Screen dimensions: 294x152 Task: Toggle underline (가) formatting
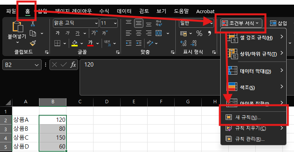pyautogui.click(x=77, y=33)
